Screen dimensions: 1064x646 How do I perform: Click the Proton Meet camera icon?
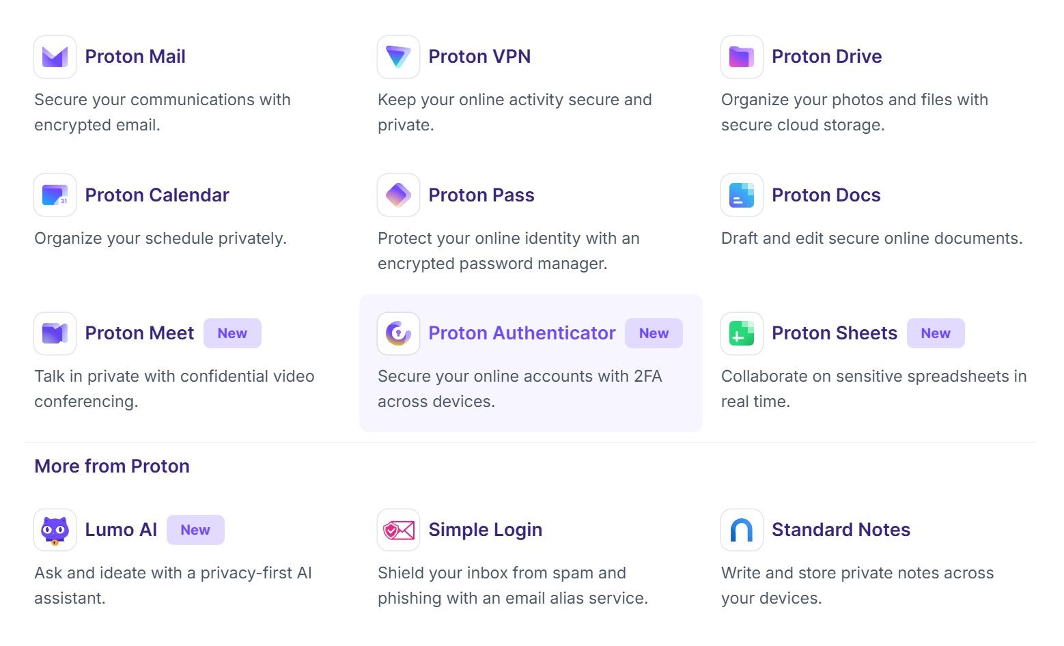55,333
